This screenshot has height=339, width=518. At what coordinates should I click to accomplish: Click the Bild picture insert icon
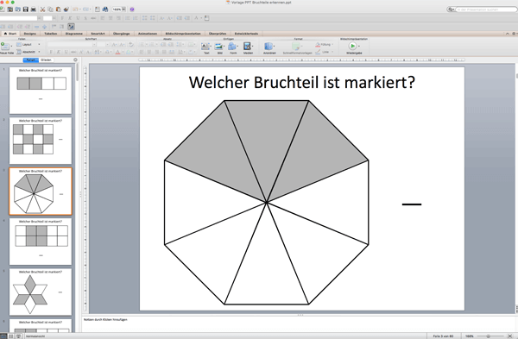click(219, 47)
